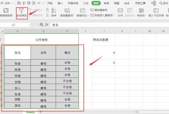The image size is (169, 114).
Task: Open the 安全 tab
Action: (127, 3)
